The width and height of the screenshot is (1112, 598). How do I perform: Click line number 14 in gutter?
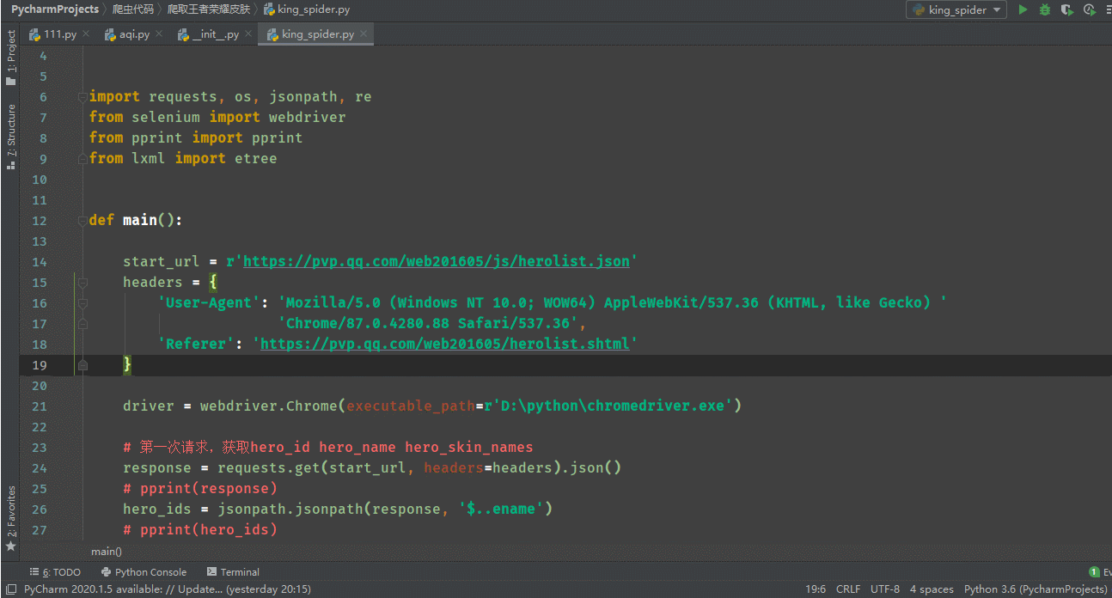[40, 262]
